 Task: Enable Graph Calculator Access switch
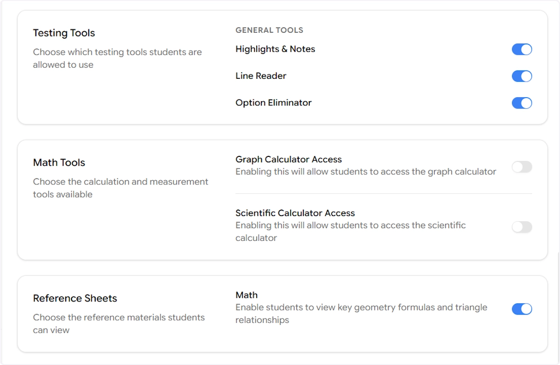click(x=522, y=167)
